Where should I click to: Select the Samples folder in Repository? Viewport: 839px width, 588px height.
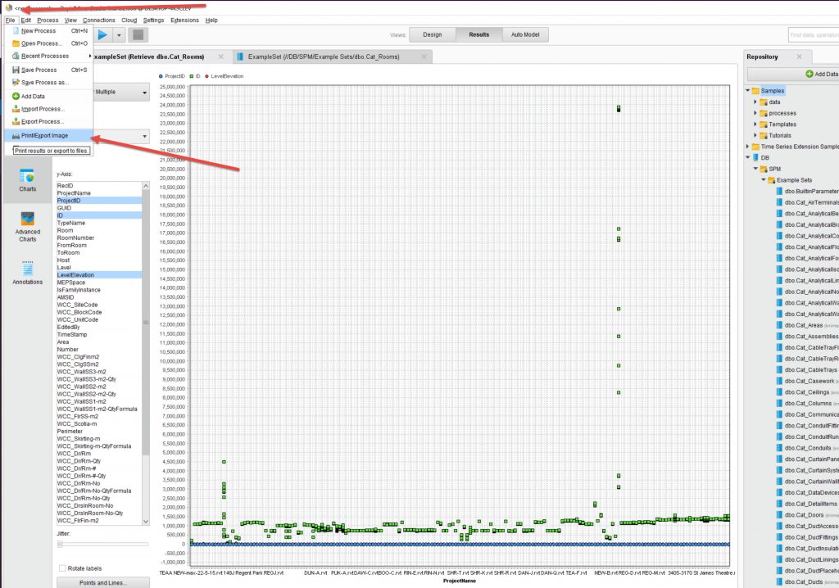tap(772, 90)
